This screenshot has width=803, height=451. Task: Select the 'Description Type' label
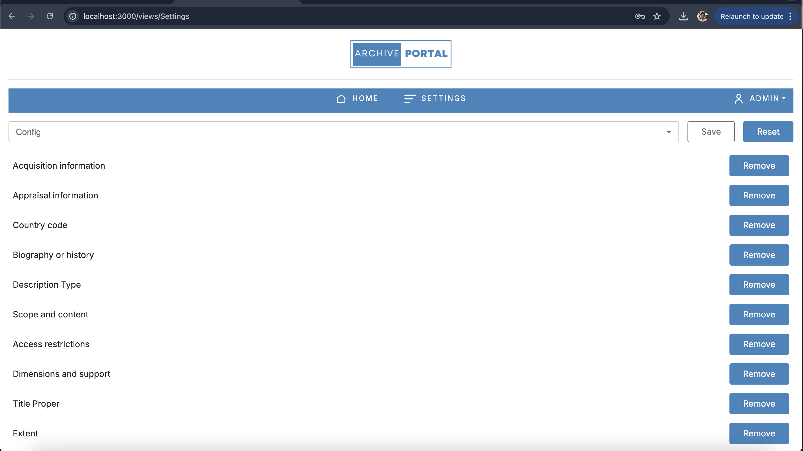[47, 284]
